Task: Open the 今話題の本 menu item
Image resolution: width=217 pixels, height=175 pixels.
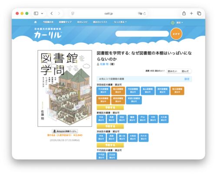Action: (x=48, y=22)
